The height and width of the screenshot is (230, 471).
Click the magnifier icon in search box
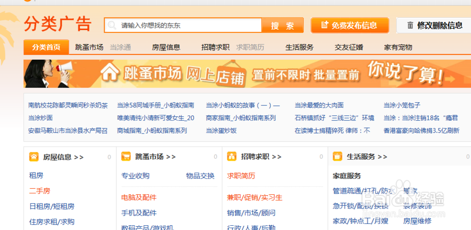coord(112,25)
